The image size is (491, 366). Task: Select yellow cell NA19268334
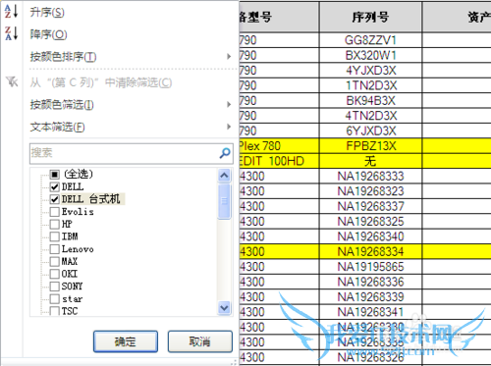point(370,251)
